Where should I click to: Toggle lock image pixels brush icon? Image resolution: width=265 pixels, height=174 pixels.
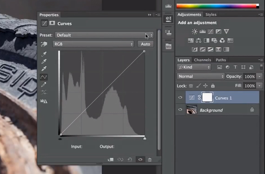198,86
